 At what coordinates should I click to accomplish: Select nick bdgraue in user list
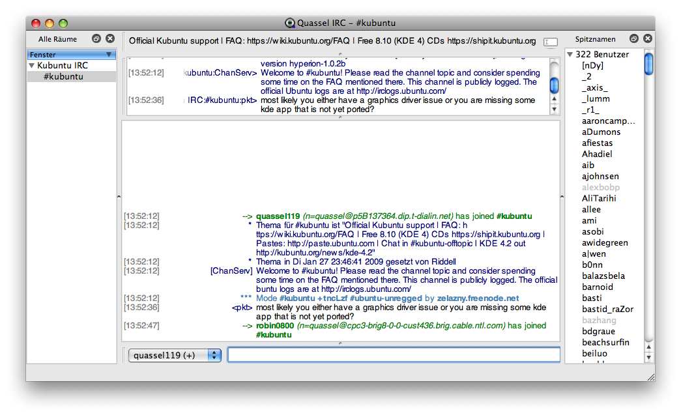coord(598,332)
